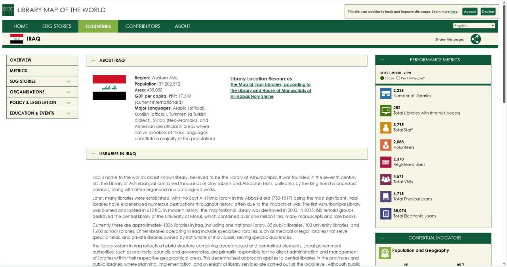Open SDG Stories in the top navigation
This screenshot has width=507, height=267.
(x=57, y=26)
